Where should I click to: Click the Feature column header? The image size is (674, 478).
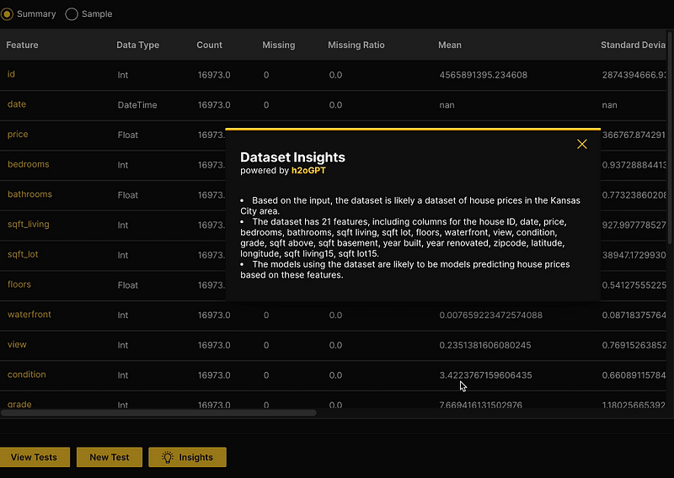pyautogui.click(x=23, y=45)
